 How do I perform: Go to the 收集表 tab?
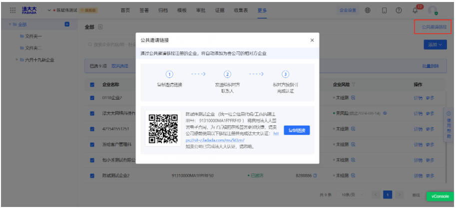coord(241,10)
